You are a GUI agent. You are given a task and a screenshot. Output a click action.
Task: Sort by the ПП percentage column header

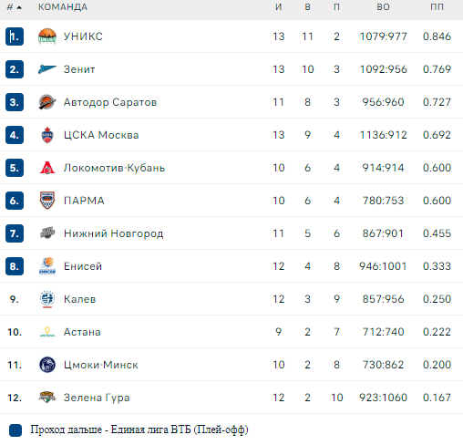click(437, 7)
